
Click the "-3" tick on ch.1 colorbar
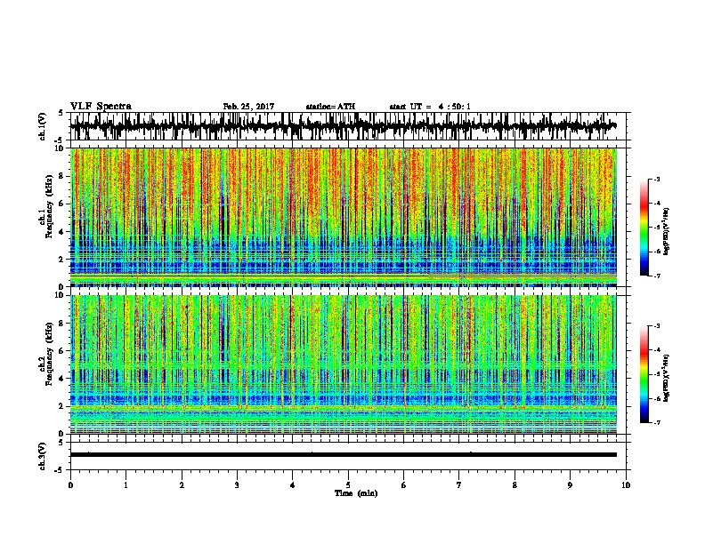coord(656,179)
